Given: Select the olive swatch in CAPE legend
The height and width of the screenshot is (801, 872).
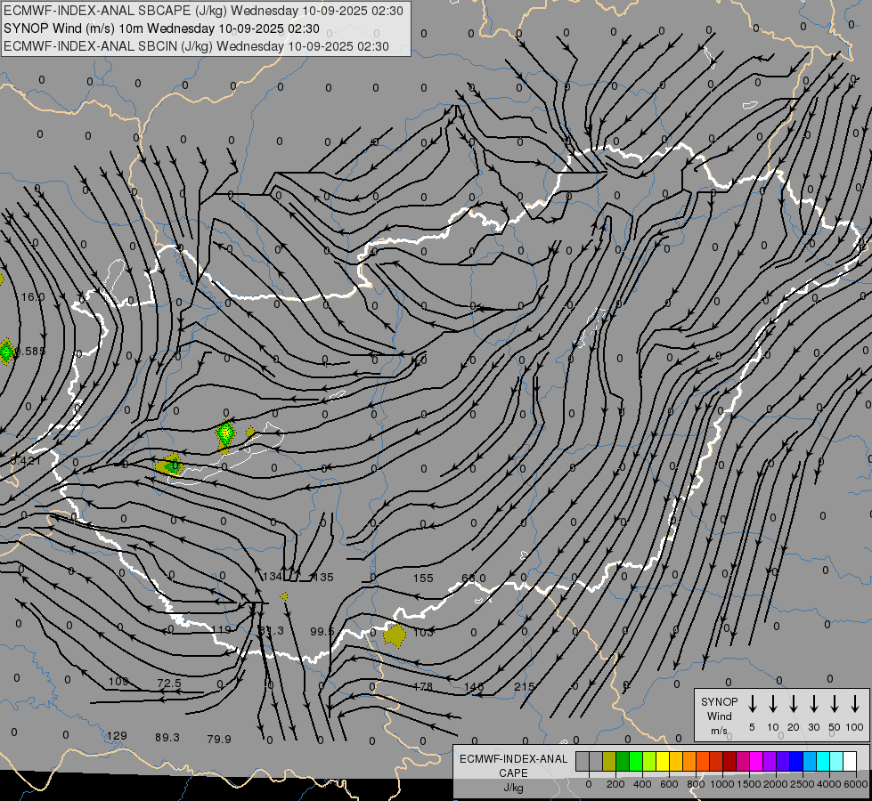Looking at the screenshot, I should pos(609,762).
